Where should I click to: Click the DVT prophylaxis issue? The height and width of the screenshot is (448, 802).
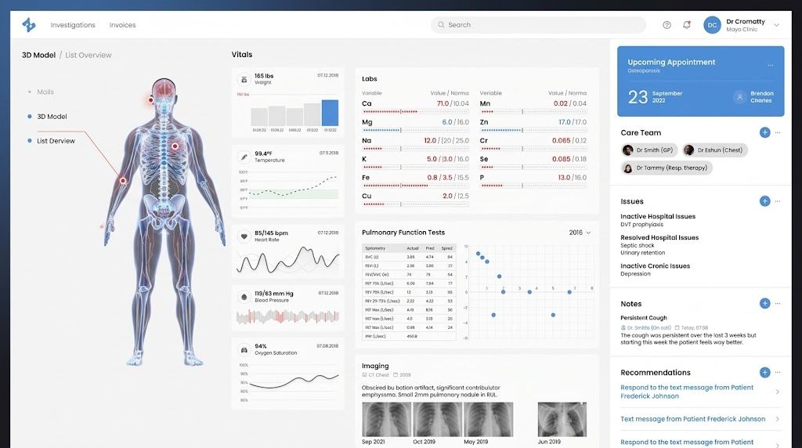[x=642, y=225]
